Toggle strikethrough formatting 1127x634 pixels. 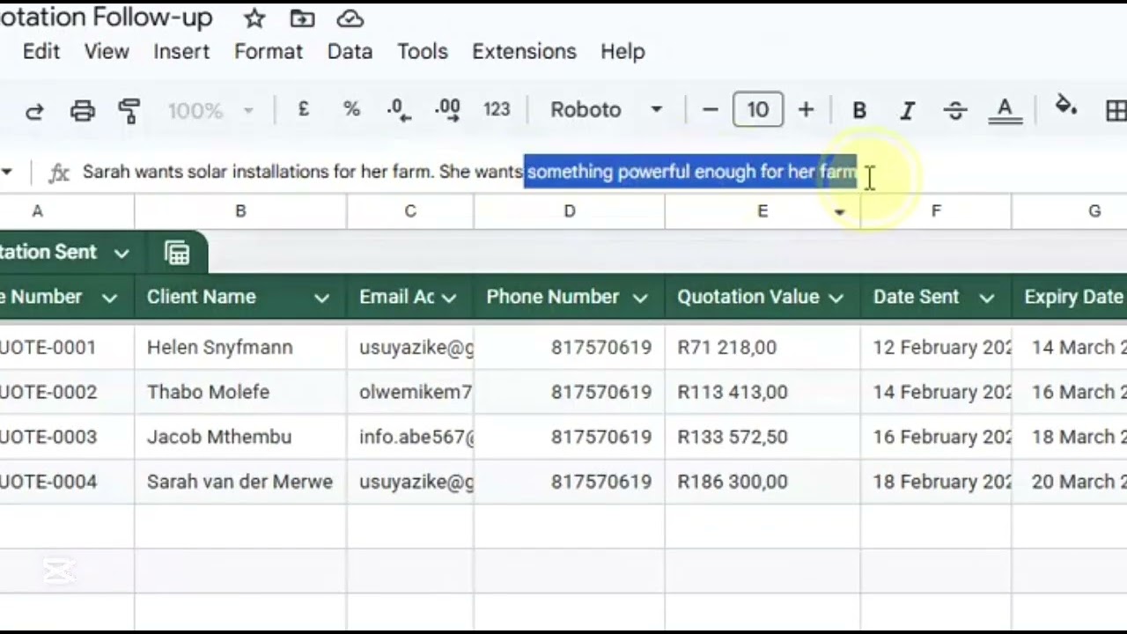[954, 110]
